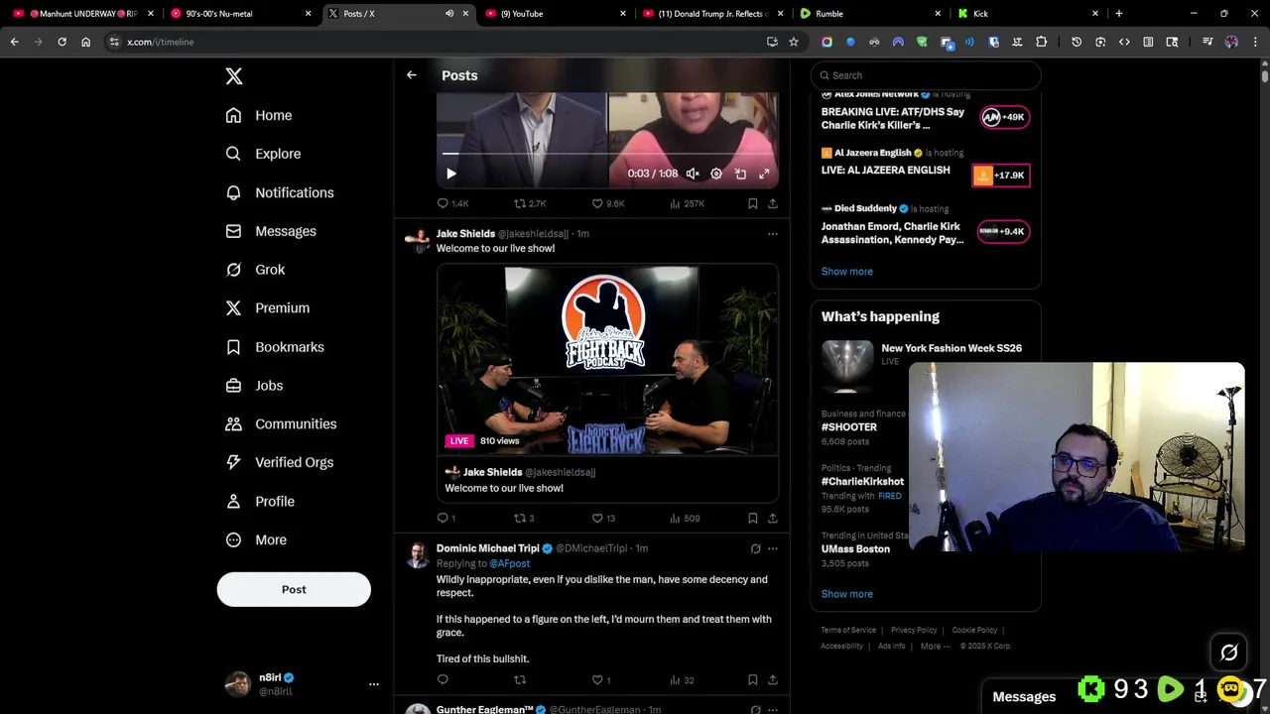Open Profile in the sidebar
1270x714 pixels.
pos(260,501)
